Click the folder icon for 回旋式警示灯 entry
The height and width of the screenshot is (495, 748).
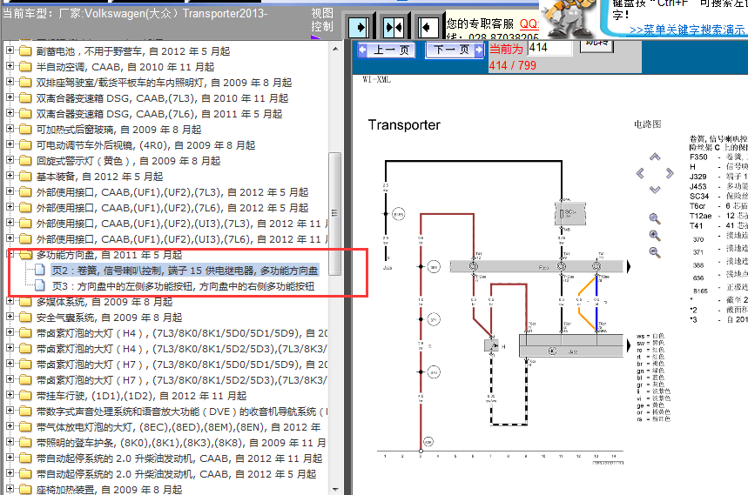(25, 161)
